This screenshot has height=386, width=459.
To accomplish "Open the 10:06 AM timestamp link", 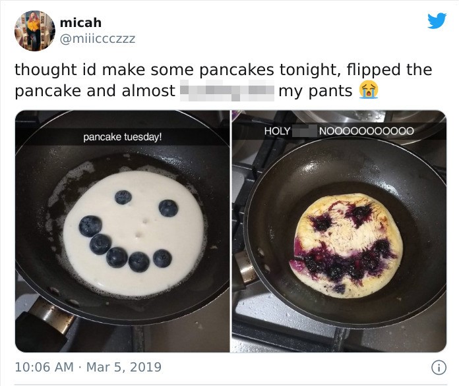I will 44,368.
